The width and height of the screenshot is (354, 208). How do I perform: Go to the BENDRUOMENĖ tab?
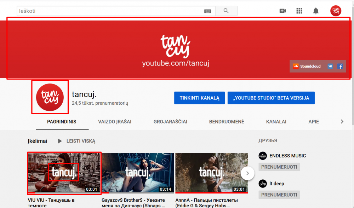[227, 122]
